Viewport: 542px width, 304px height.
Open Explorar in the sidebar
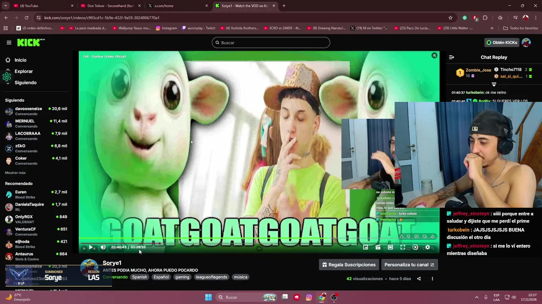[23, 71]
